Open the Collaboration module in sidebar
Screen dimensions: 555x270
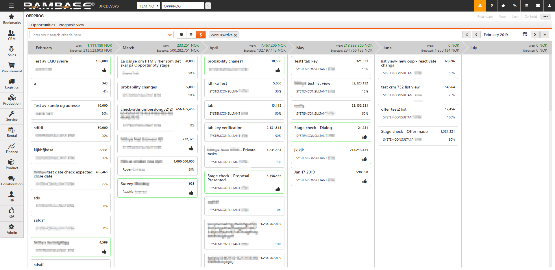pyautogui.click(x=12, y=181)
